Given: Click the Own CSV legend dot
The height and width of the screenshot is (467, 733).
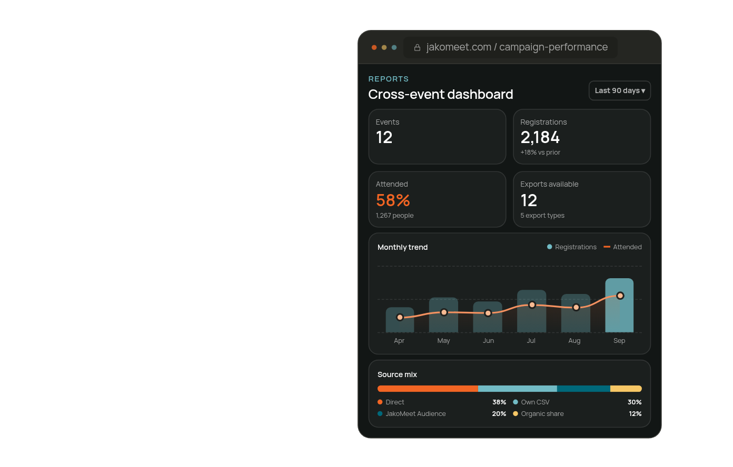Looking at the screenshot, I should 516,402.
